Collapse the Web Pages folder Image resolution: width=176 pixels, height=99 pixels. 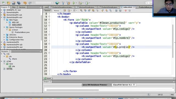(x=4, y=20)
